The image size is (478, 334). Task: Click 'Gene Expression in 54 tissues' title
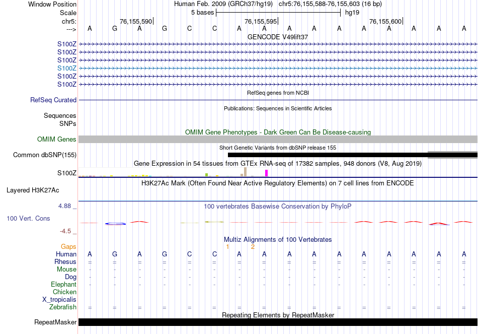click(278, 164)
